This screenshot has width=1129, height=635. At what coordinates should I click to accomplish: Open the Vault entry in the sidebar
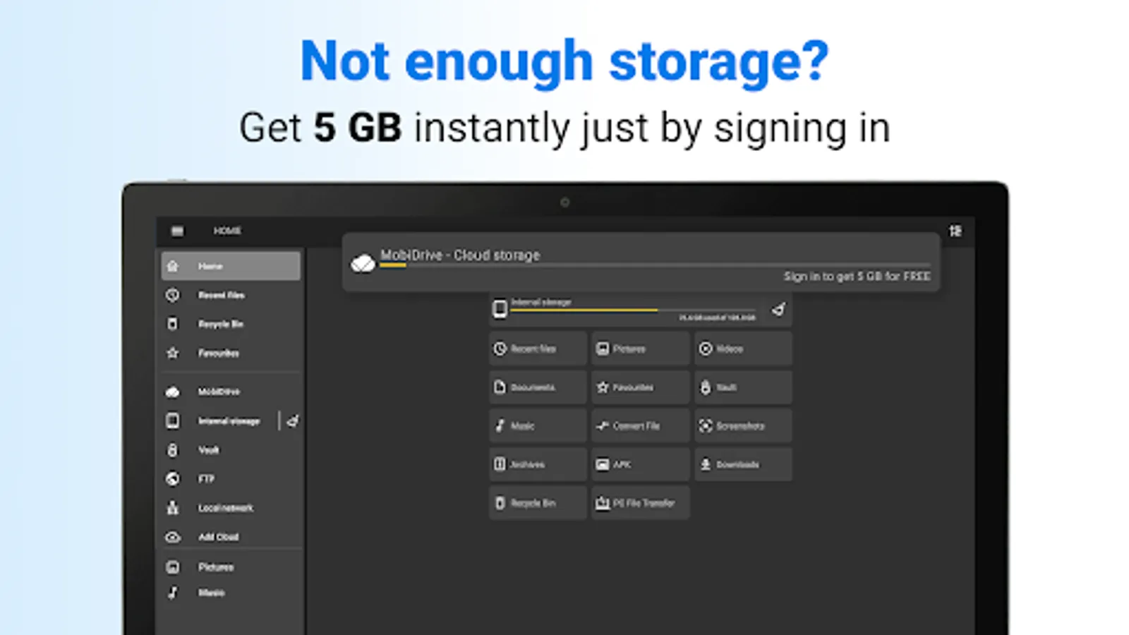231,450
